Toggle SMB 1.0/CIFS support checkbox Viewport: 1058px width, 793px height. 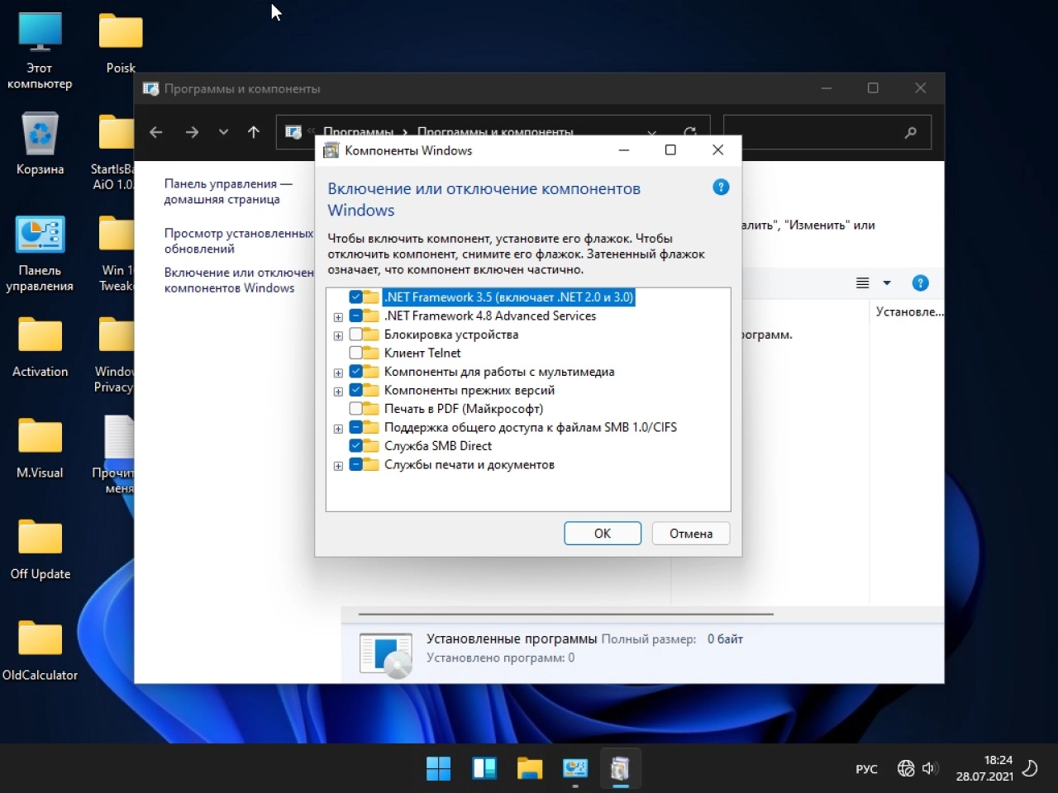point(355,427)
